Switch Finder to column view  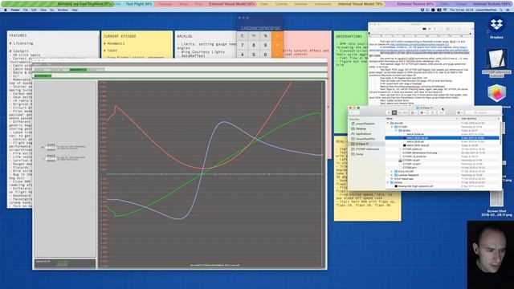click(x=400, y=112)
